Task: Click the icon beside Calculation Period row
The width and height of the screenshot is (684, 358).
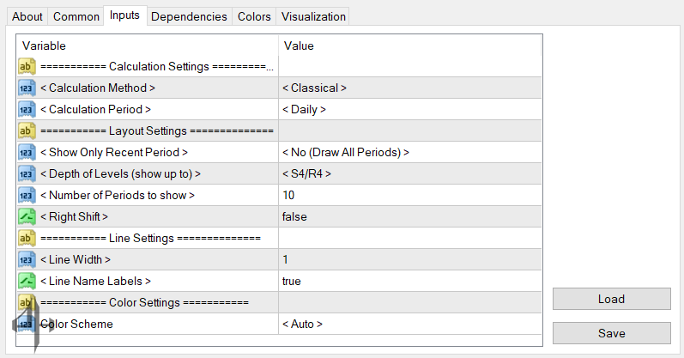Action: pos(26,109)
